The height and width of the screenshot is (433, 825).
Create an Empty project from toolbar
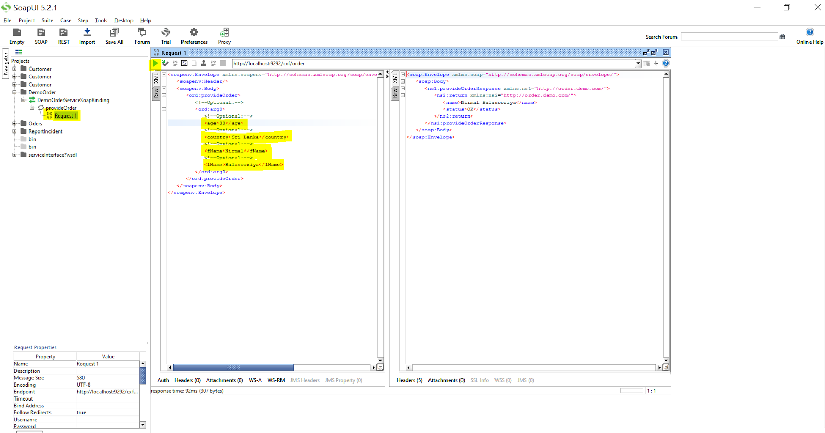(16, 36)
